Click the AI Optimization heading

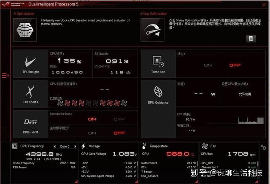pos(24,14)
